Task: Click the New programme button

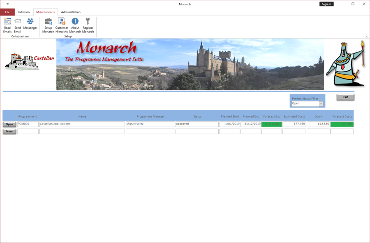Action: coord(9,132)
